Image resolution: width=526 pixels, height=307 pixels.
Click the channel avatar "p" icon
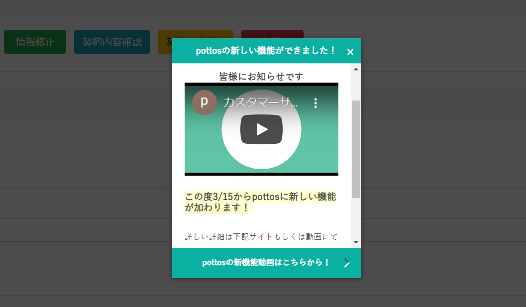(x=205, y=102)
